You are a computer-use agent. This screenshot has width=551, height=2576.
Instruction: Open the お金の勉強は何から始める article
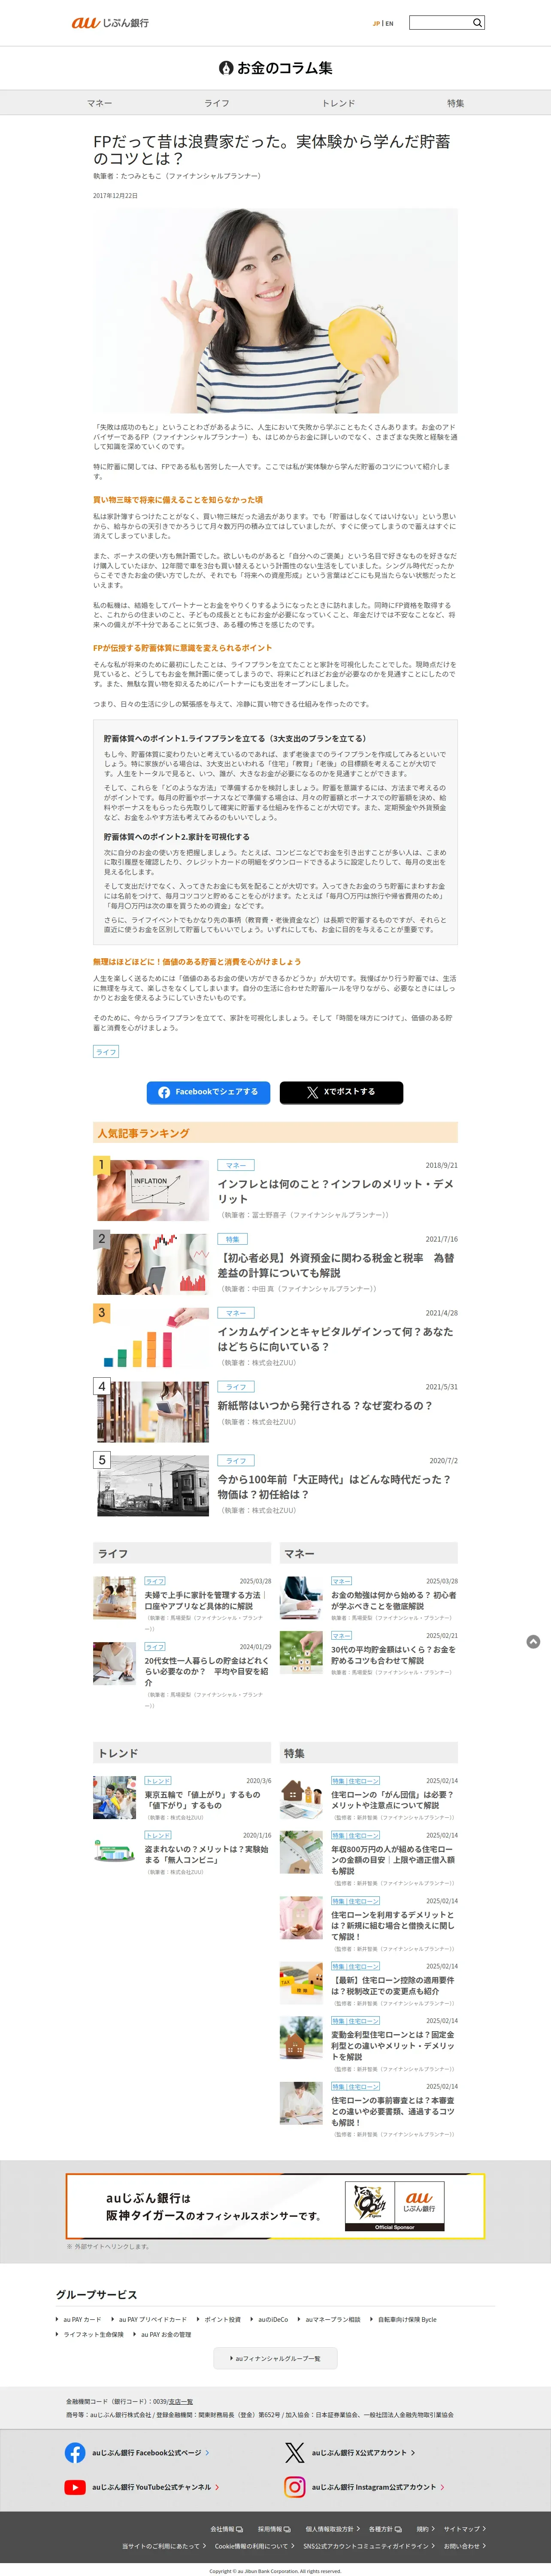point(394,1601)
